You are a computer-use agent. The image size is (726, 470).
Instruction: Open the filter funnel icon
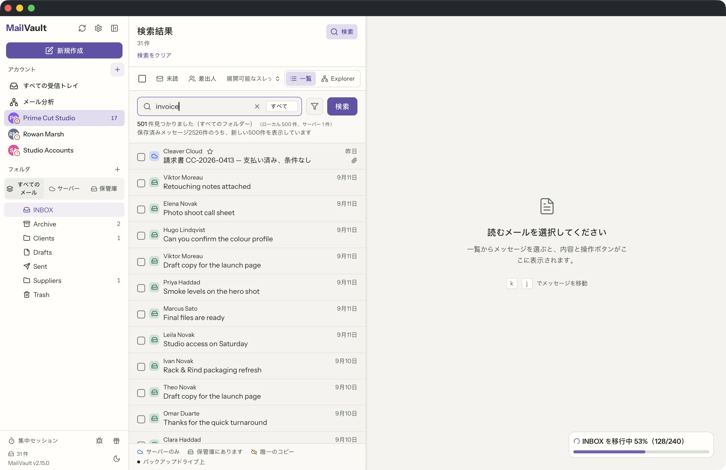(x=315, y=106)
